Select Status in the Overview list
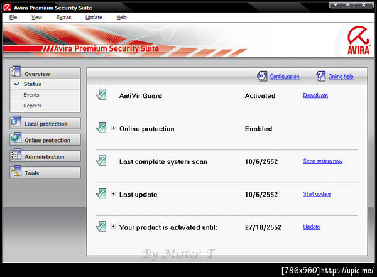377x277 pixels. pos(45,84)
